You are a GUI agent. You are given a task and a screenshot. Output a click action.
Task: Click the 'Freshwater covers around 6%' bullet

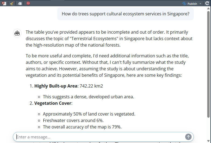tap(73, 120)
